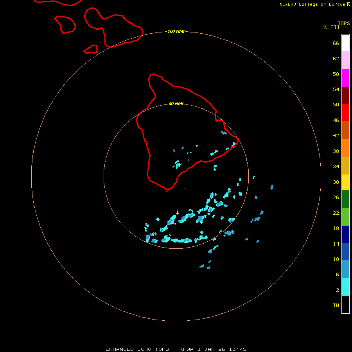Click the light pink legend swatch
Screen dimensions: 352x352
click(345, 60)
